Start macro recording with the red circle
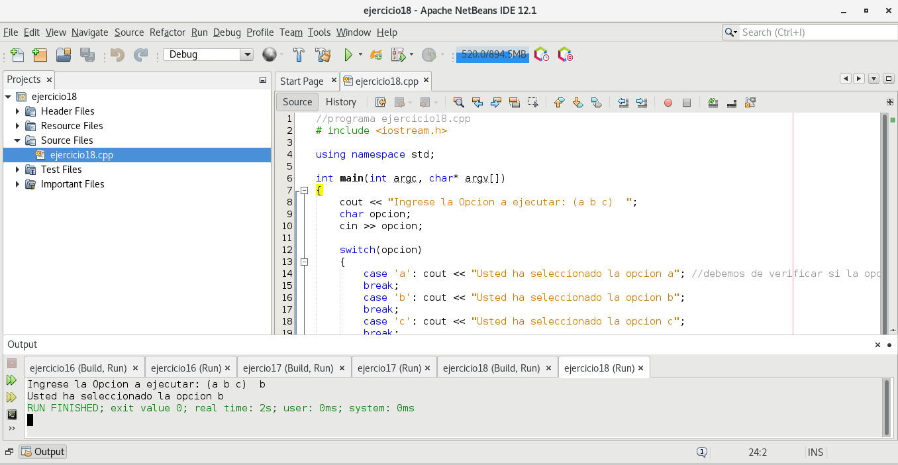The width and height of the screenshot is (898, 465). (x=668, y=103)
